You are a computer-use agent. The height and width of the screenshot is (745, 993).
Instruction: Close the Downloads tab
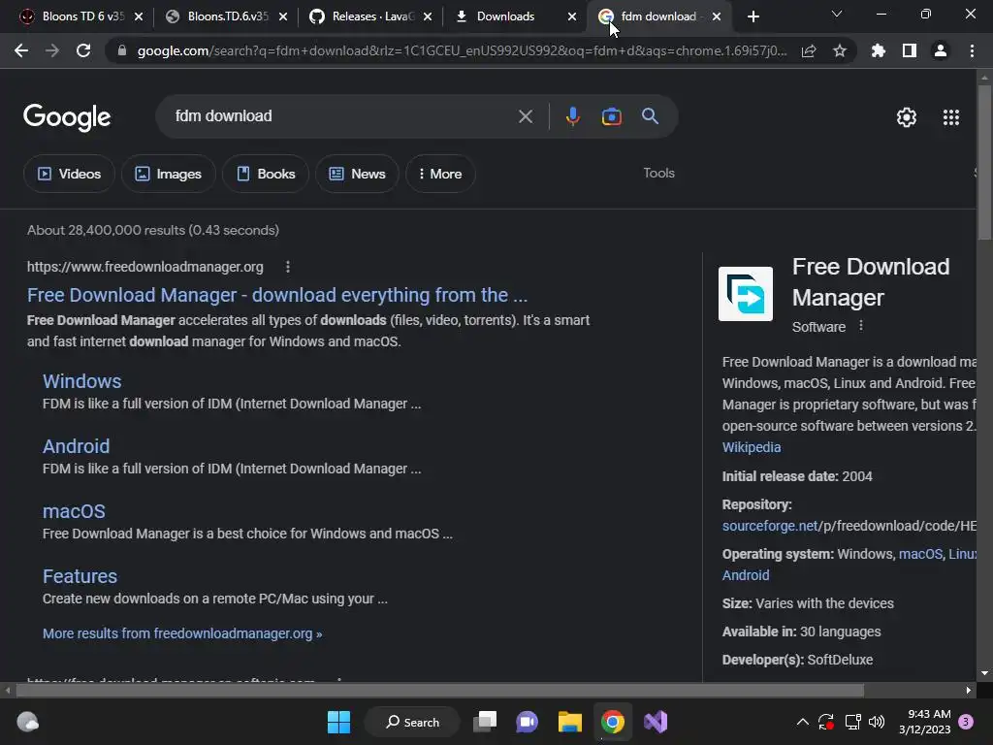(x=572, y=16)
